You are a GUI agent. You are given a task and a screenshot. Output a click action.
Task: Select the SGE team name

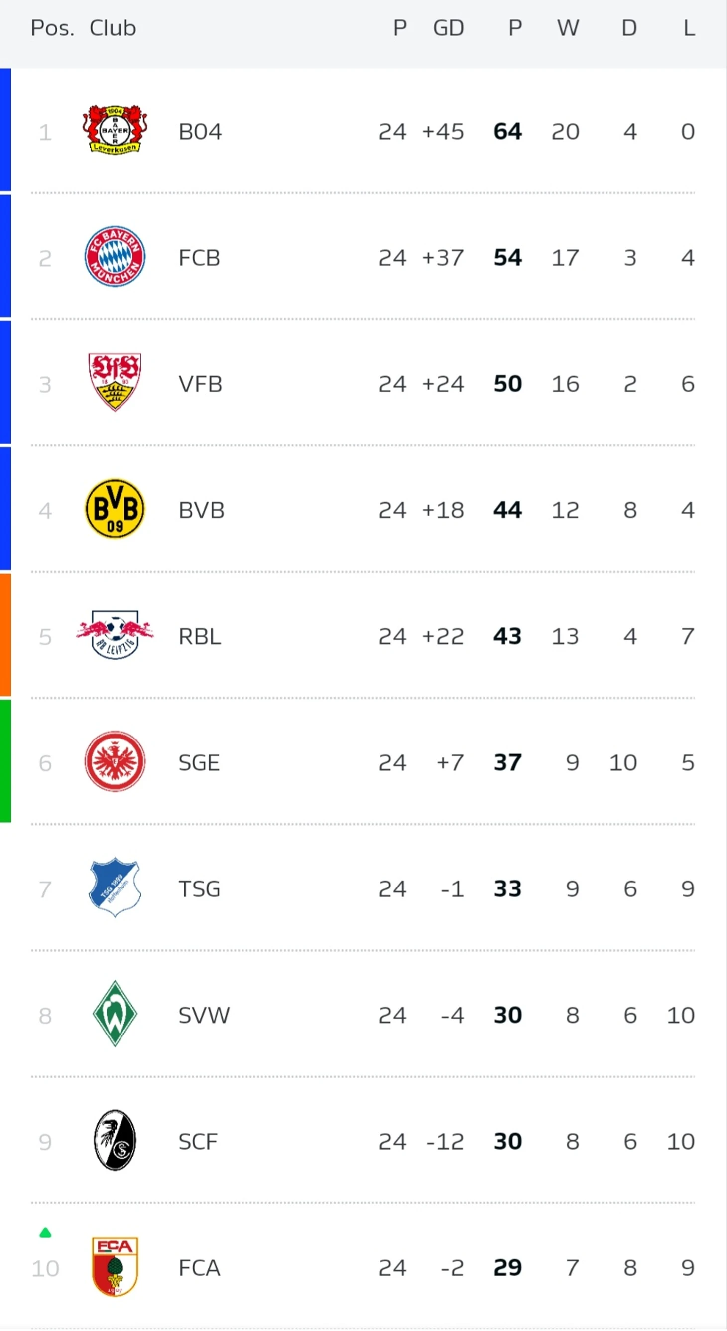click(x=199, y=762)
